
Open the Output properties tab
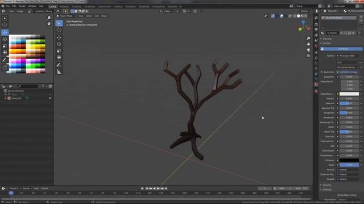point(316,30)
